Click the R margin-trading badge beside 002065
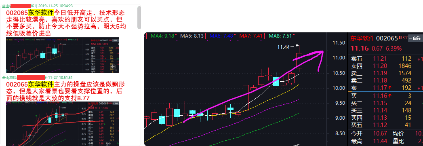 click(x=401, y=38)
